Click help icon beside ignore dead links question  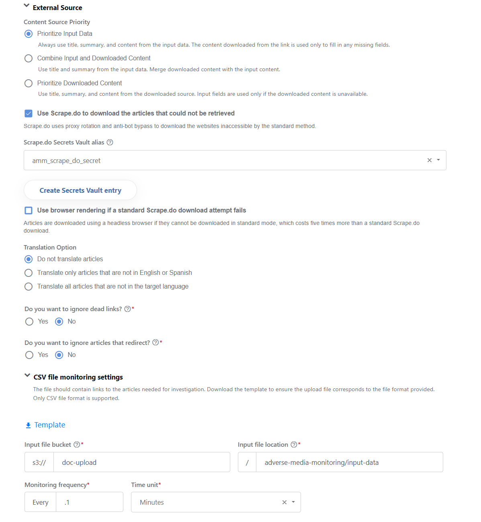(x=127, y=309)
